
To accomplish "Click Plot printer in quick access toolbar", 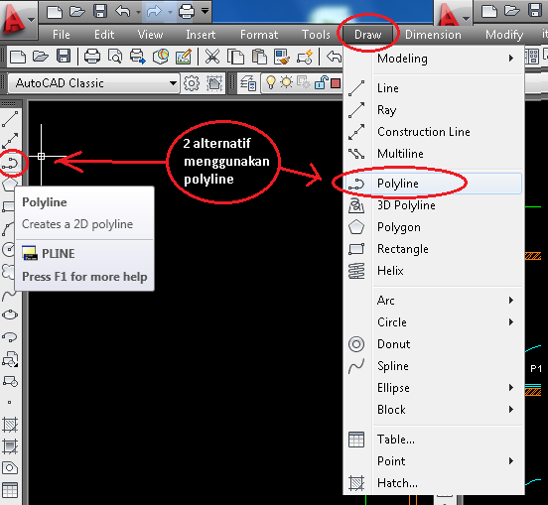I will click(x=186, y=12).
